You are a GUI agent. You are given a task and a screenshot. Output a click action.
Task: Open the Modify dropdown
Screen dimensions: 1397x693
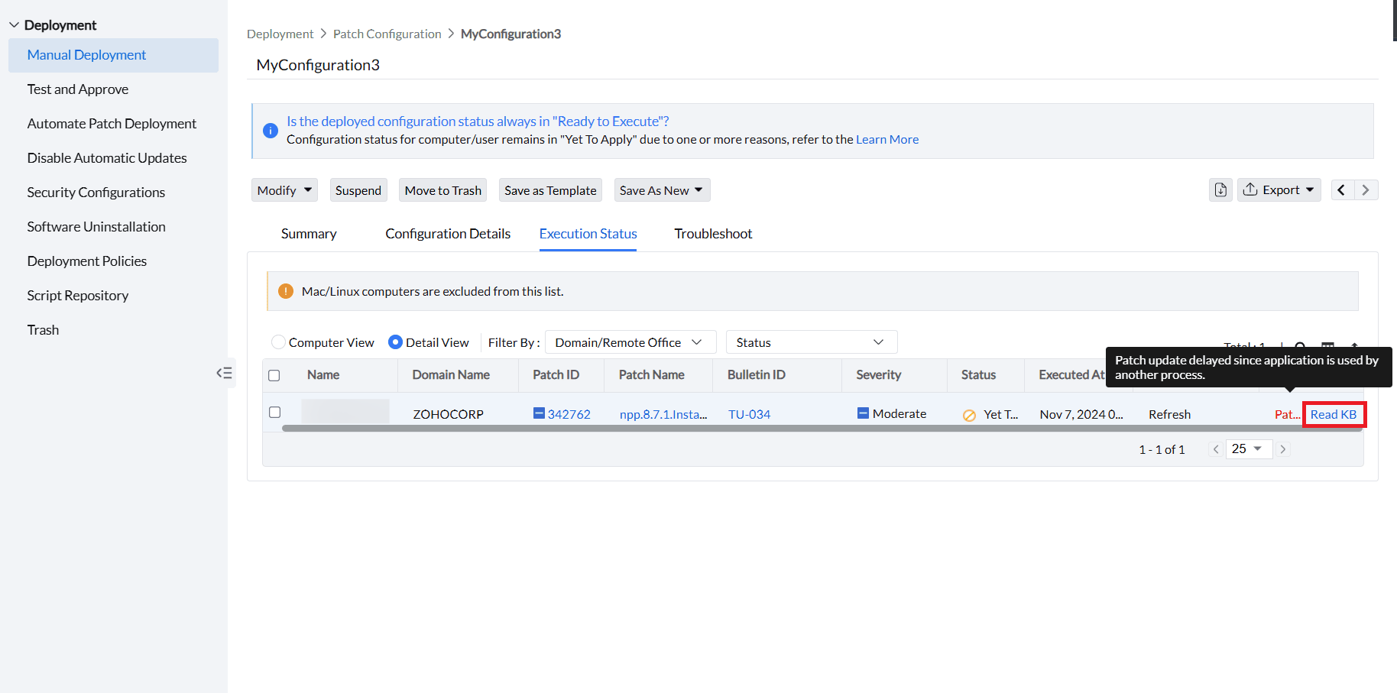[284, 190]
